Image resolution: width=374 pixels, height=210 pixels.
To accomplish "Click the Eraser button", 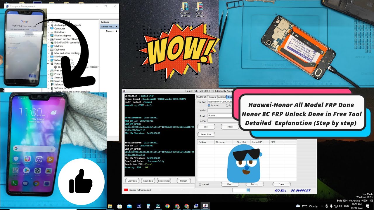I will coord(282,184).
